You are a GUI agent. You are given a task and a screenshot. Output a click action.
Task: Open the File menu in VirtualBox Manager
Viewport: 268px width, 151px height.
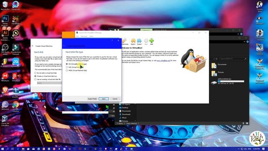[77, 36]
